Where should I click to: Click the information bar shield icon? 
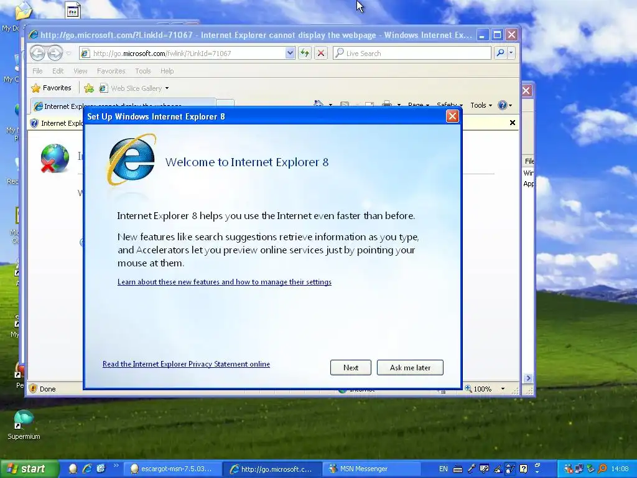pyautogui.click(x=34, y=123)
